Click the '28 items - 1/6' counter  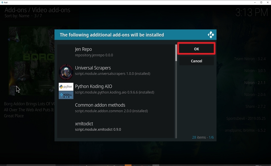(x=203, y=137)
